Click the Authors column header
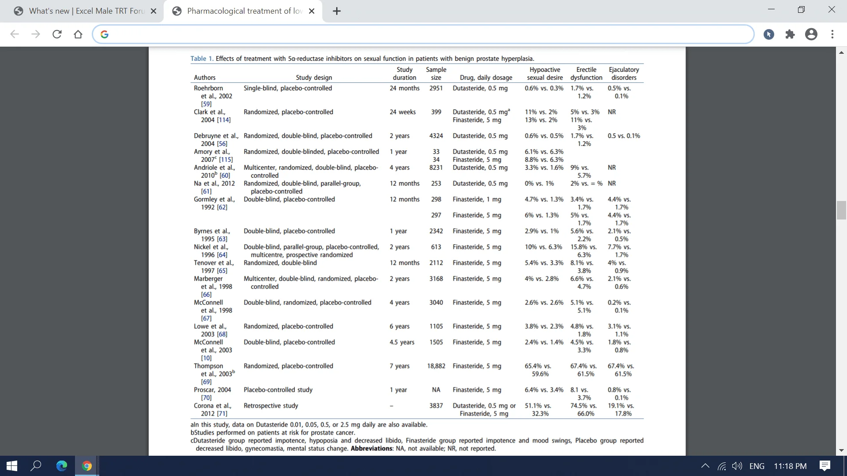847x476 pixels. [x=205, y=78]
